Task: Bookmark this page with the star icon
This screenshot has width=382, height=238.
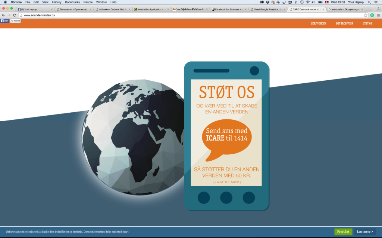Action: pos(366,15)
